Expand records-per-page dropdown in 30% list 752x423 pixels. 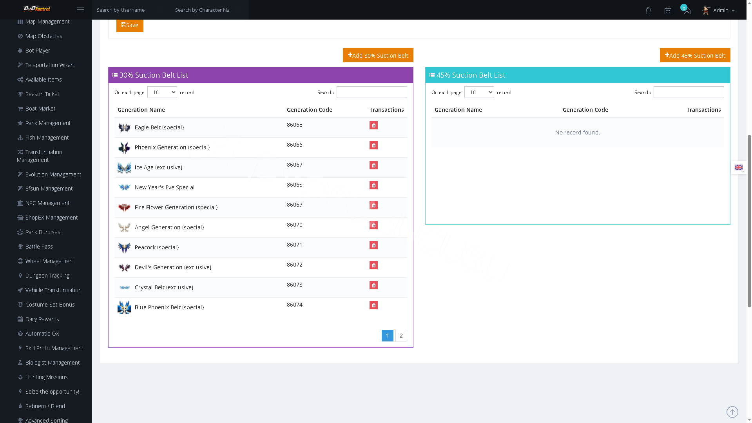tap(162, 93)
